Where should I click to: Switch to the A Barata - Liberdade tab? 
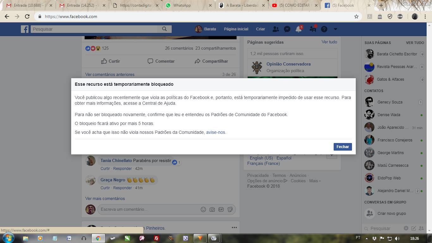tap(242, 5)
